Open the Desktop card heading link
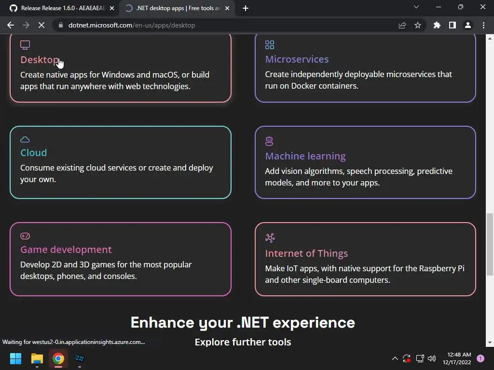494x370 pixels. pos(40,59)
